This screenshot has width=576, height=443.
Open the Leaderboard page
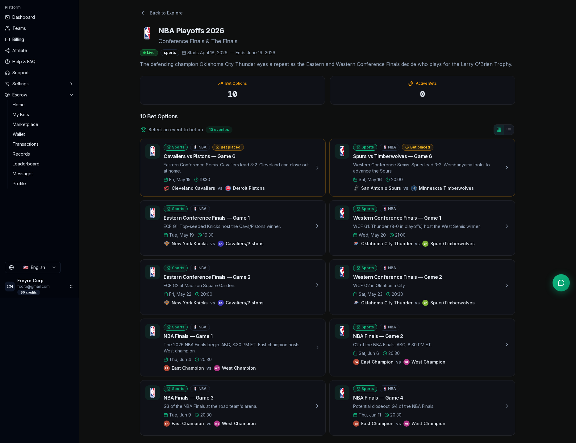(26, 164)
